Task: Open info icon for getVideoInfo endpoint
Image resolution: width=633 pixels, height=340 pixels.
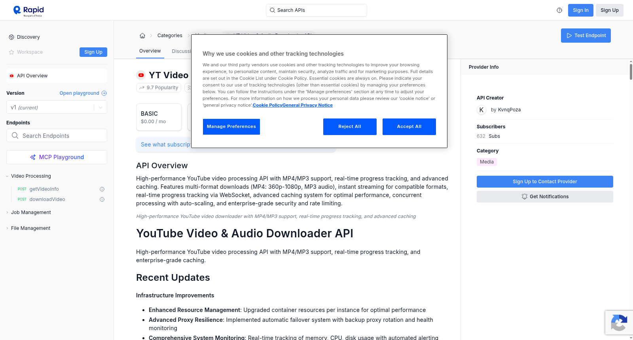Action: (102, 189)
